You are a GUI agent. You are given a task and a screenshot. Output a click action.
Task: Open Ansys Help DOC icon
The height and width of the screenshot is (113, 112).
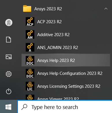pos(30,60)
